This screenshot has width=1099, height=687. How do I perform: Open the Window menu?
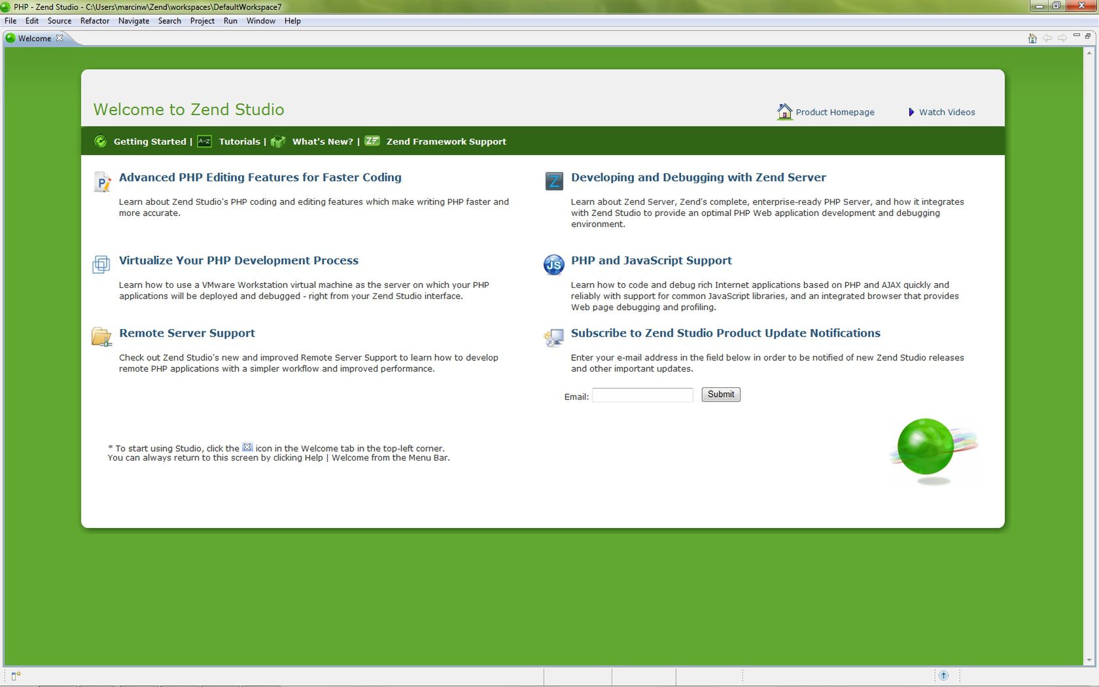point(261,21)
